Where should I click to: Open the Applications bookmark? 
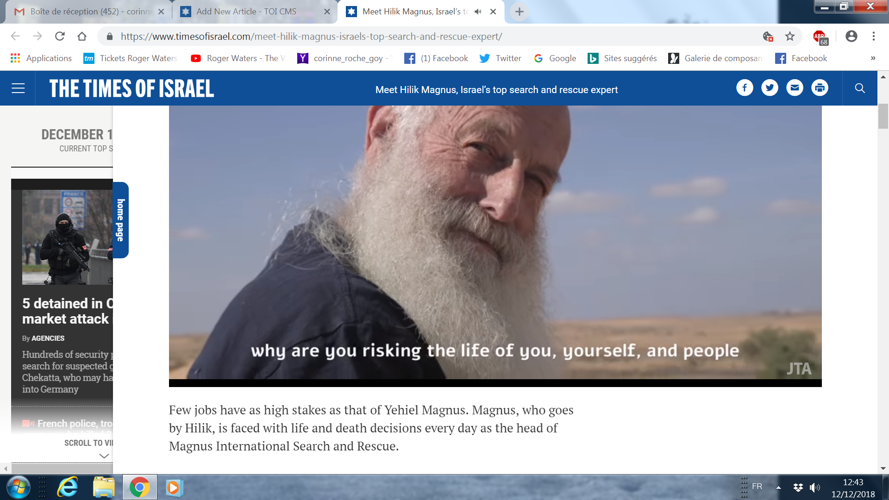41,58
